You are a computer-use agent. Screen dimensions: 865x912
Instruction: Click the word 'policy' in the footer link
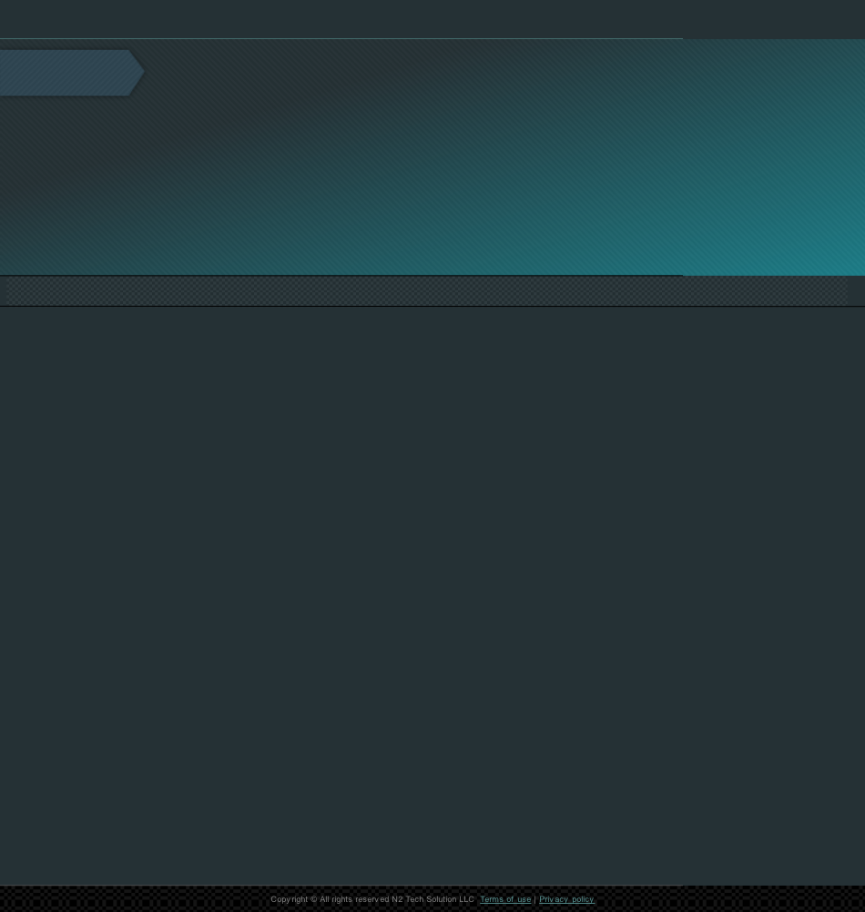pyautogui.click(x=583, y=899)
